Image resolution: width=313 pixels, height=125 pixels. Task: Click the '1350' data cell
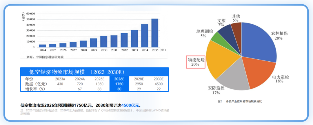click(100, 84)
